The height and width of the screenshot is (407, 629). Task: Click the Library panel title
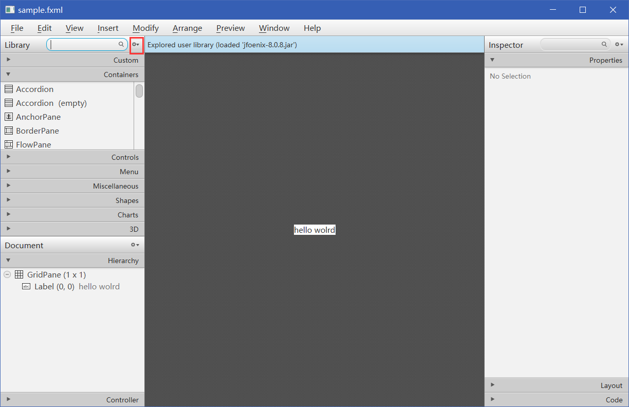[x=17, y=45]
